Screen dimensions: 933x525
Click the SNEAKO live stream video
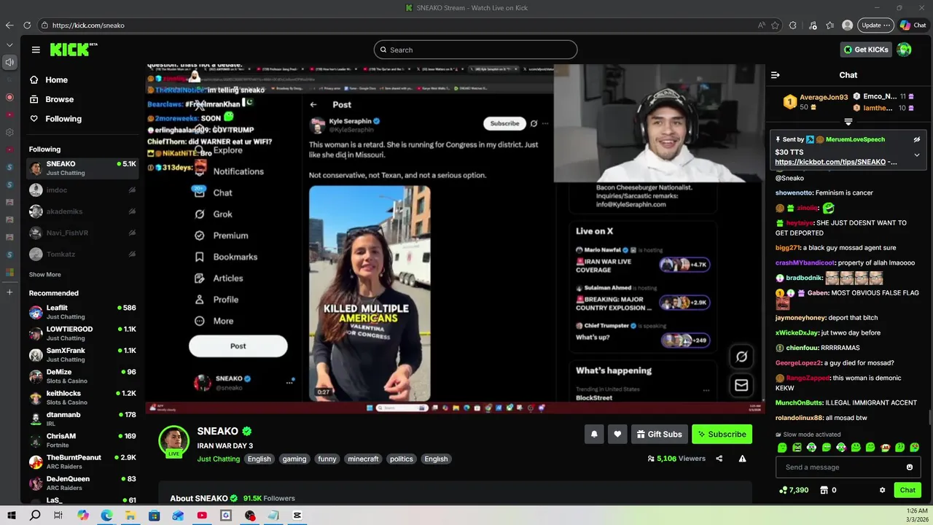pyautogui.click(x=455, y=238)
